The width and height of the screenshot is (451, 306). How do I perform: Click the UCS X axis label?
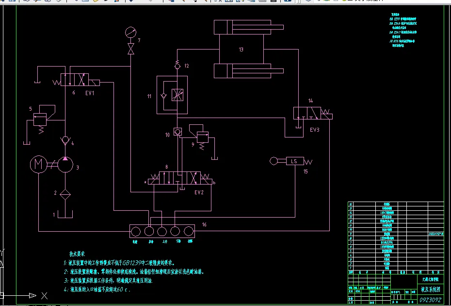pos(44,296)
